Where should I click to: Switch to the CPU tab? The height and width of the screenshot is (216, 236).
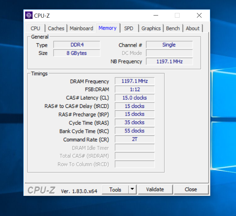point(36,29)
